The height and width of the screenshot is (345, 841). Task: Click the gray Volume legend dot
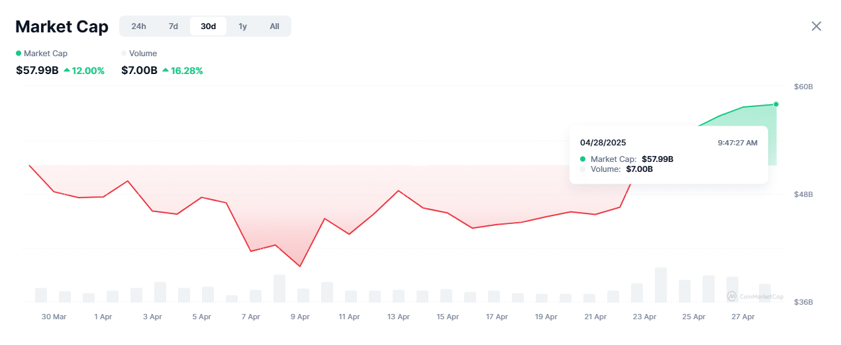[x=124, y=54]
